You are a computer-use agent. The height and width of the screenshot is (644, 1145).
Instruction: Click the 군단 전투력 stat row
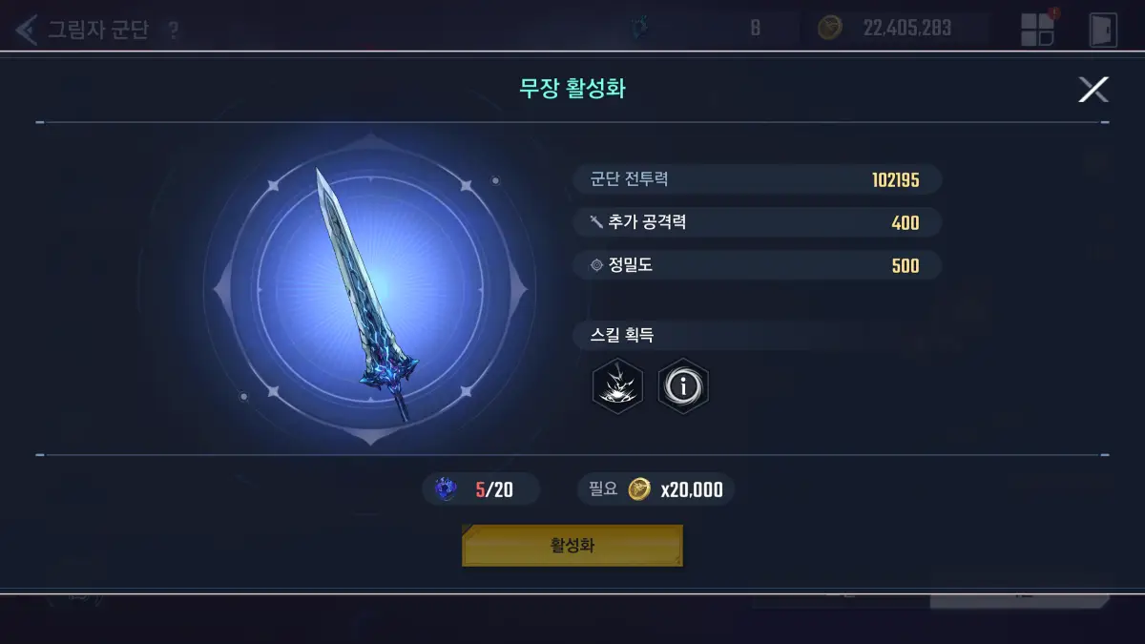coord(758,179)
